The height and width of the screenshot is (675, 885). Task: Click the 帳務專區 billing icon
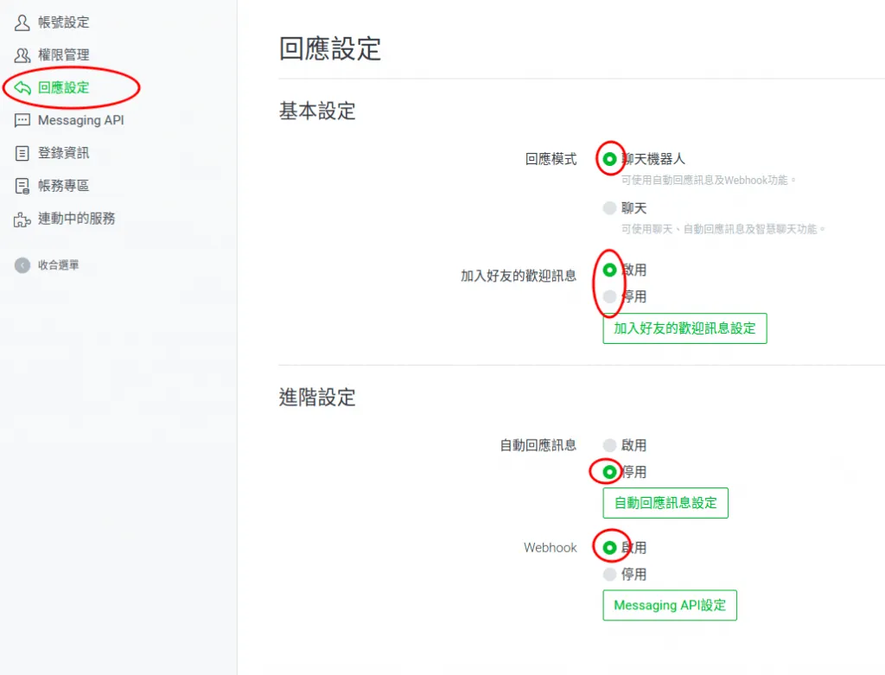[22, 186]
